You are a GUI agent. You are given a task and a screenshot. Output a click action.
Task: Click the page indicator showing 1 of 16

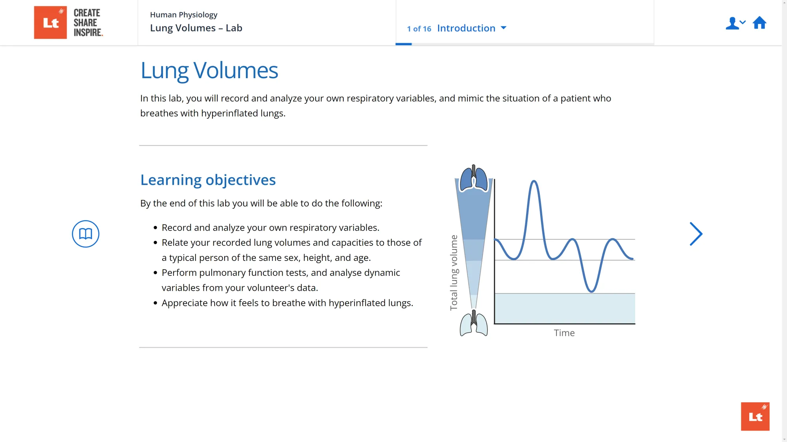point(418,29)
